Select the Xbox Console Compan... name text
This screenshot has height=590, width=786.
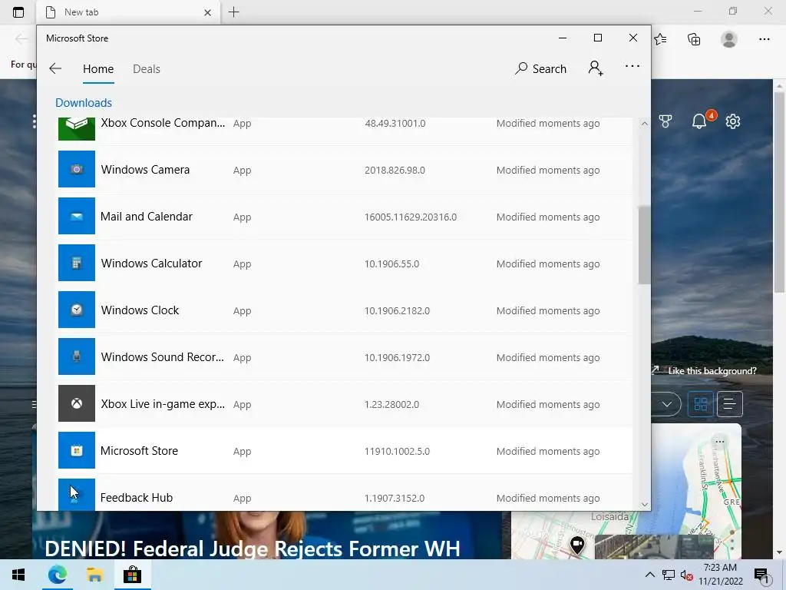[163, 123]
